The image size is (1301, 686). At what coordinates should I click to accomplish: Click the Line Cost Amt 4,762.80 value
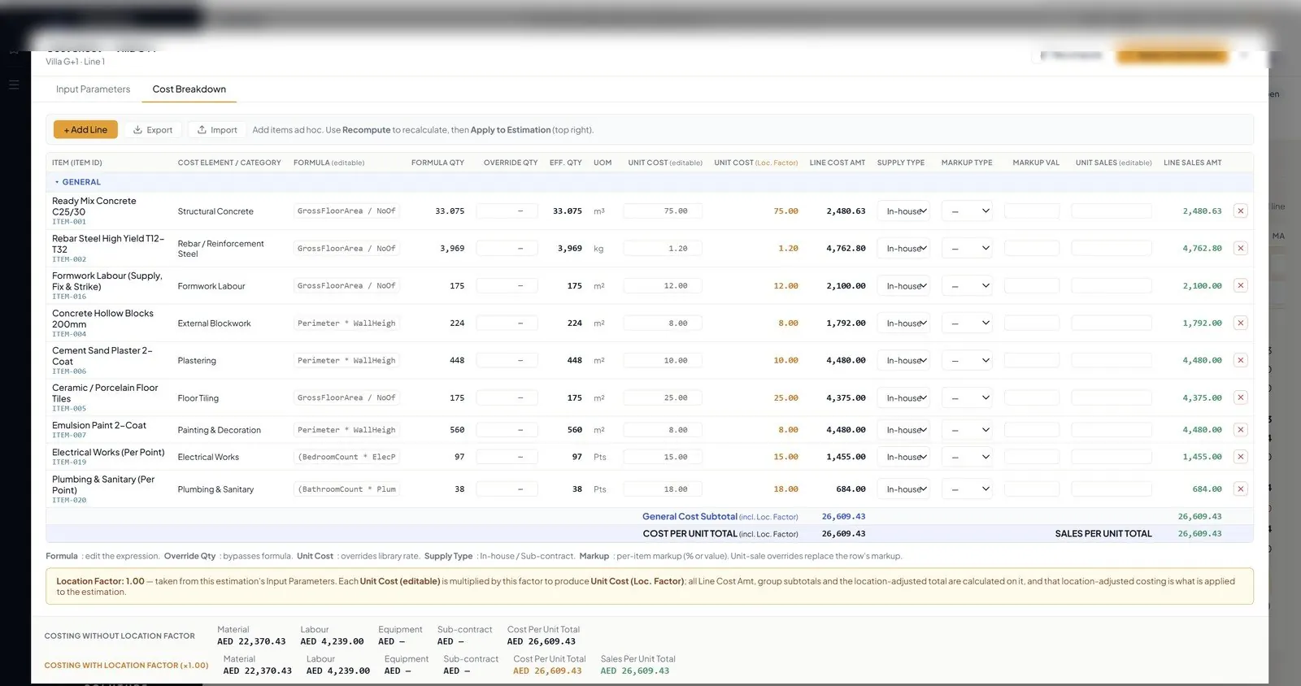(846, 249)
